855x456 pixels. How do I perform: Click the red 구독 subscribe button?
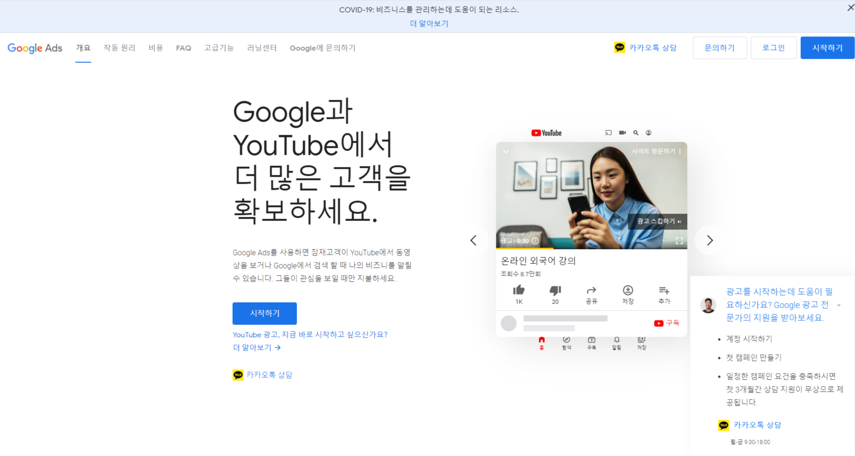667,323
